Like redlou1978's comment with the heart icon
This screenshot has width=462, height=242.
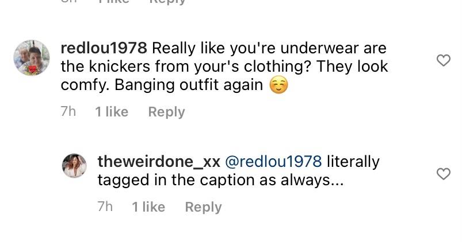coord(444,60)
